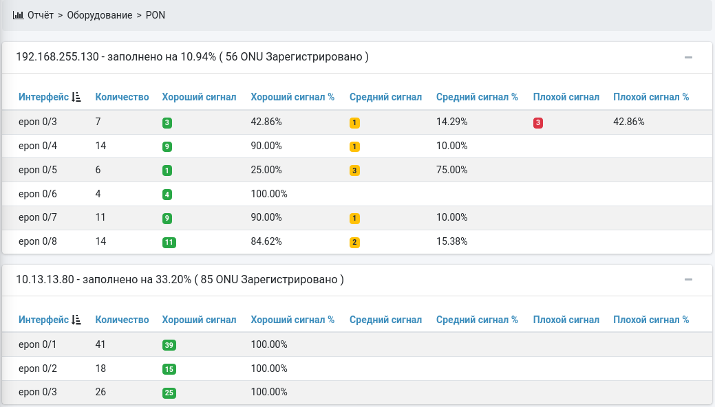Sort first table by Хороший сигнал % column
715x407 pixels.
(292, 97)
